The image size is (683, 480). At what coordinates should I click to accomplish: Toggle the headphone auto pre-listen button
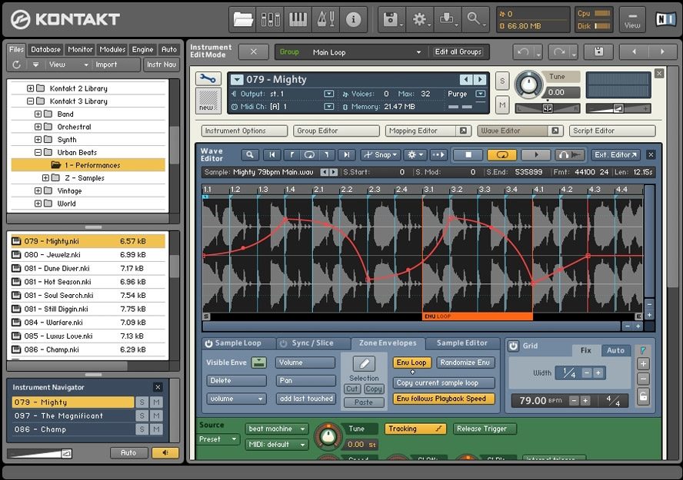tap(569, 155)
